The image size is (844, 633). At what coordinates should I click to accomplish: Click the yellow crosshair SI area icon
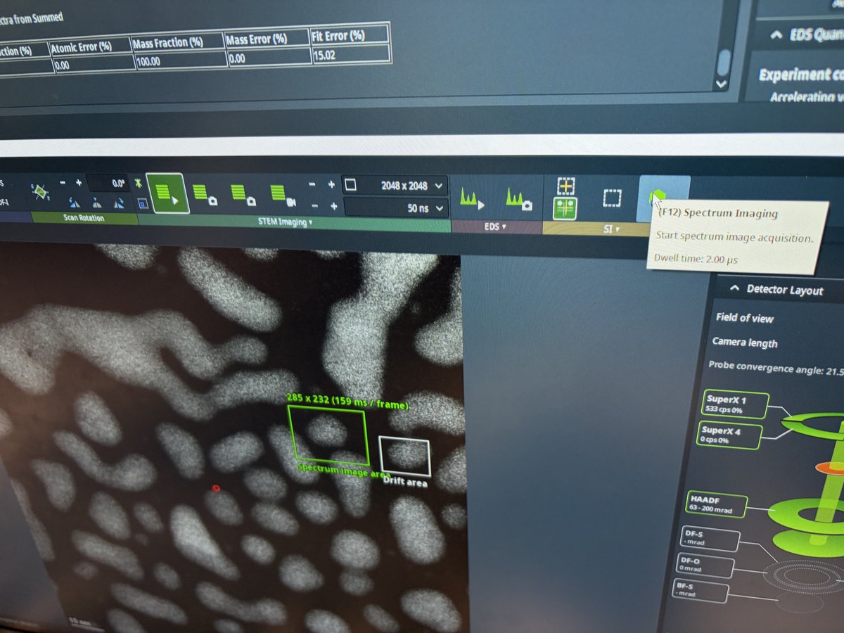click(x=566, y=186)
